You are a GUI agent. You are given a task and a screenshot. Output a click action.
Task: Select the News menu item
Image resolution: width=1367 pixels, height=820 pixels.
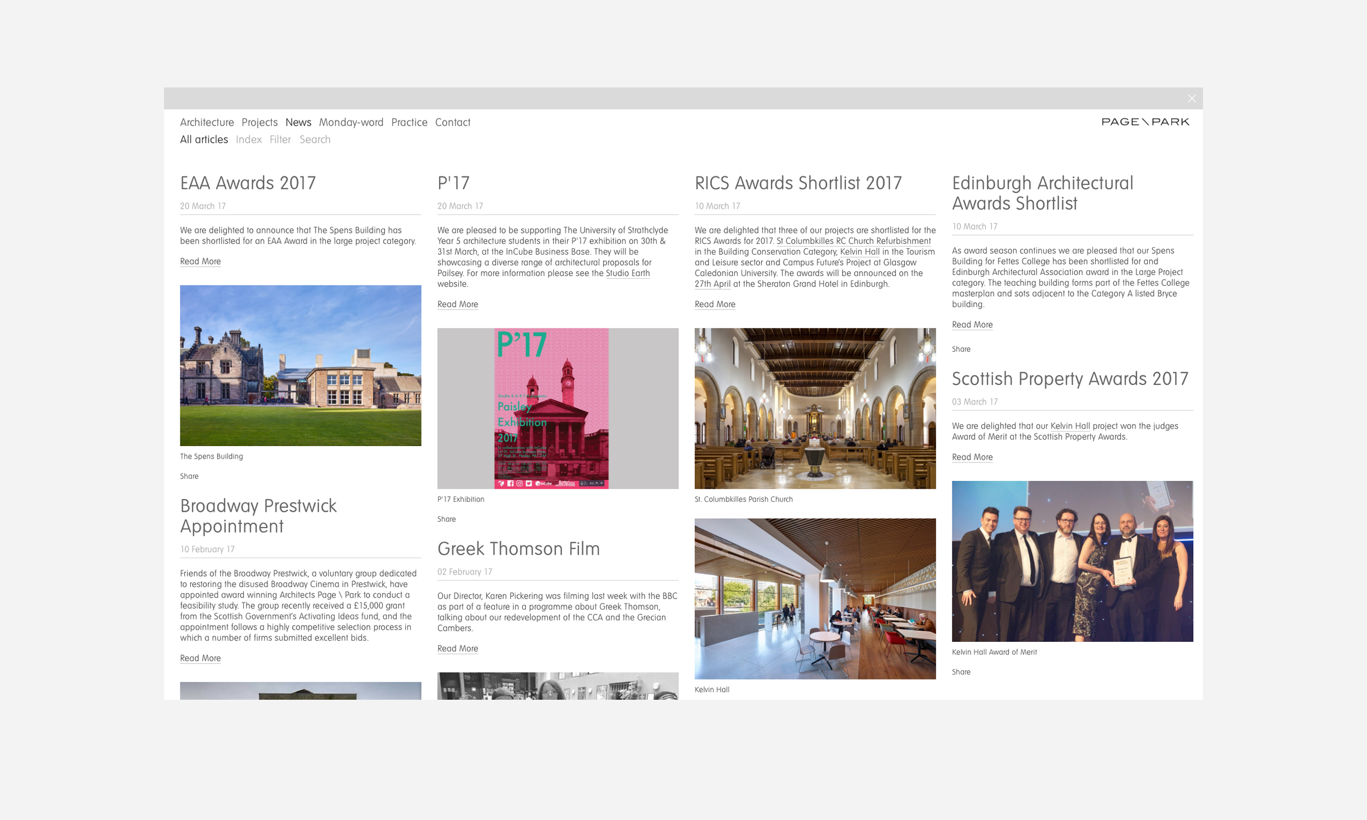pyautogui.click(x=299, y=122)
